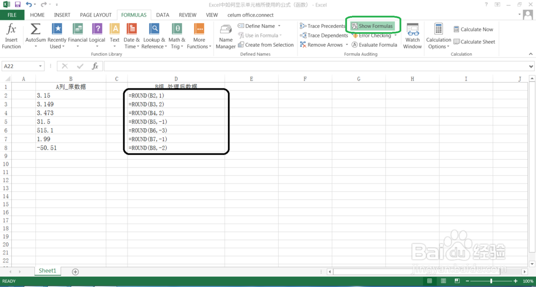The image size is (536, 287).
Task: Switch to the REVIEW tab
Action: tap(188, 15)
